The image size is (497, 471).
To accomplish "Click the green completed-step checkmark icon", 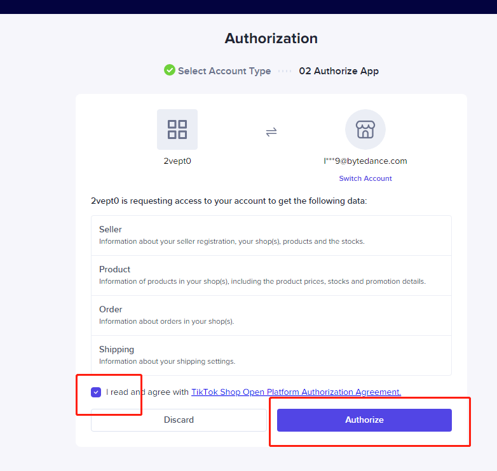I will [170, 70].
